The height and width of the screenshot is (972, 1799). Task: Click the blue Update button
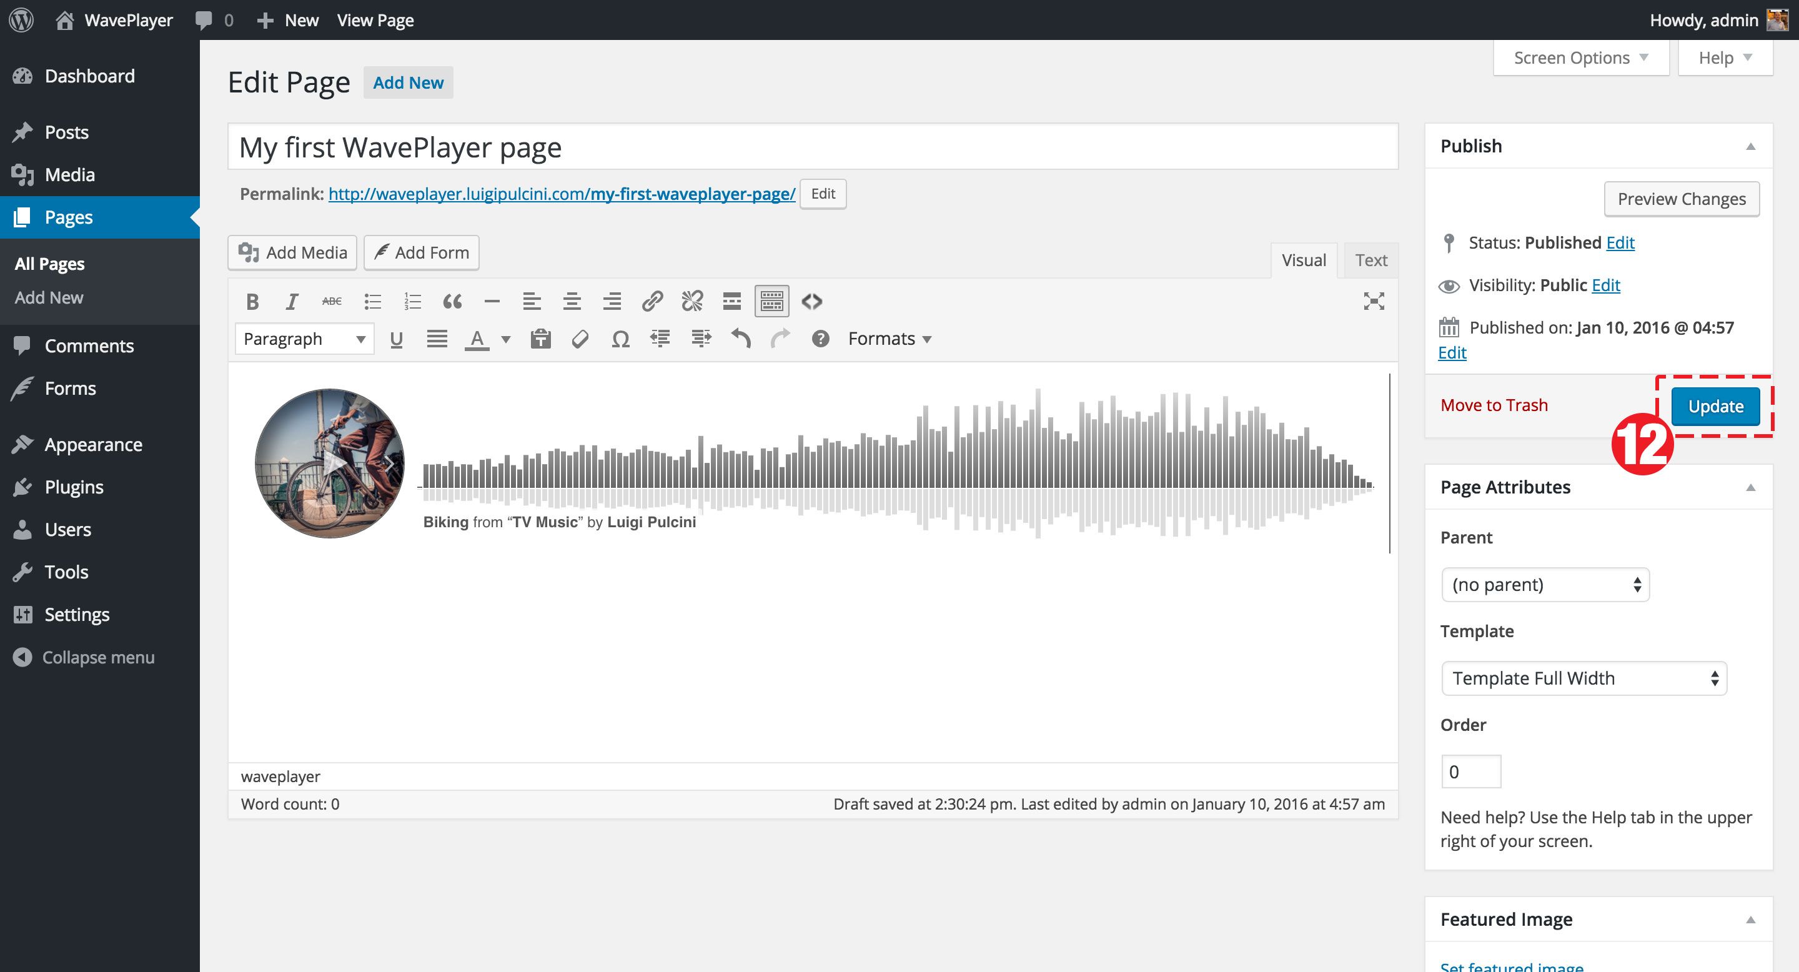click(x=1715, y=407)
